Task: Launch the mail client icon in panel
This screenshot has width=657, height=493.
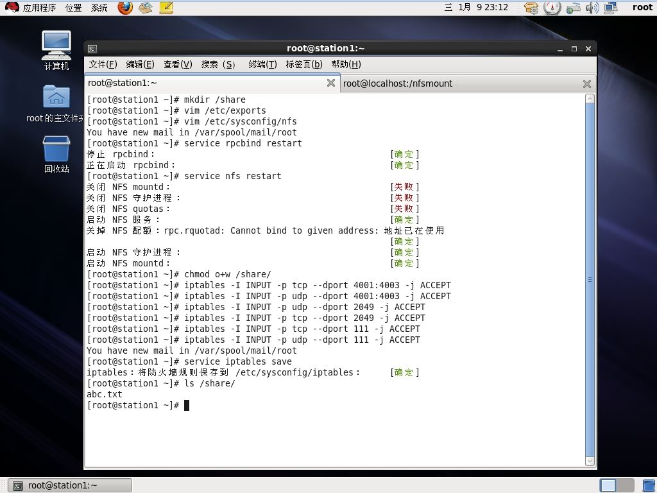Action: tap(146, 8)
